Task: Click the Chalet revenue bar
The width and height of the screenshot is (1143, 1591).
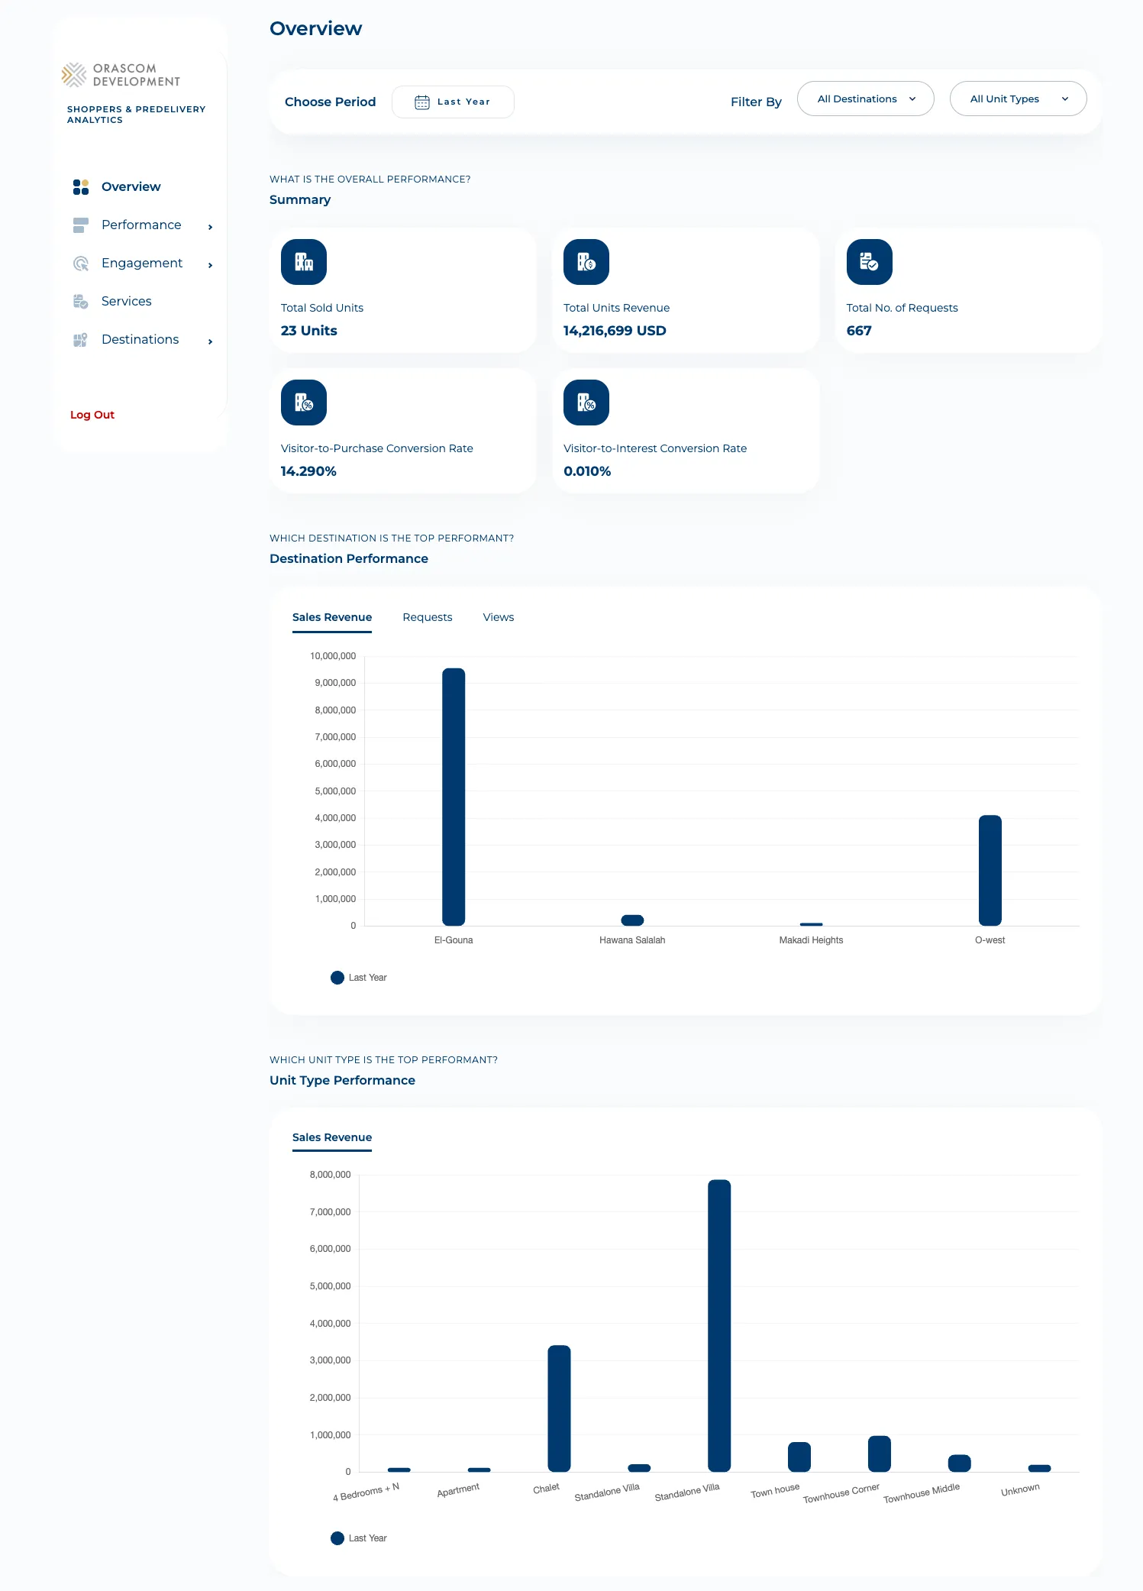Action: coord(559,1408)
